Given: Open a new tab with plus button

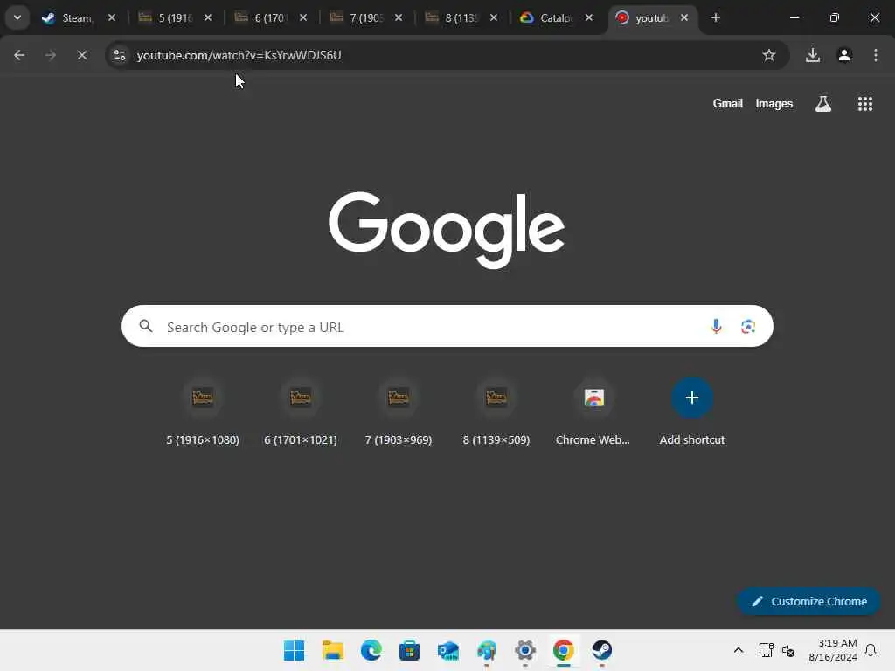Looking at the screenshot, I should click(x=716, y=18).
